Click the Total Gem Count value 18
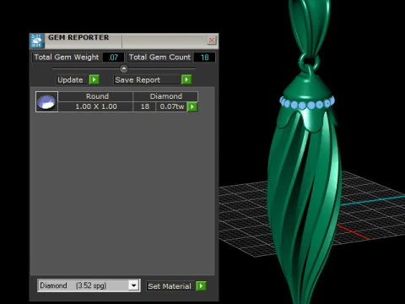Image resolution: width=405 pixels, height=304 pixels. 204,57
